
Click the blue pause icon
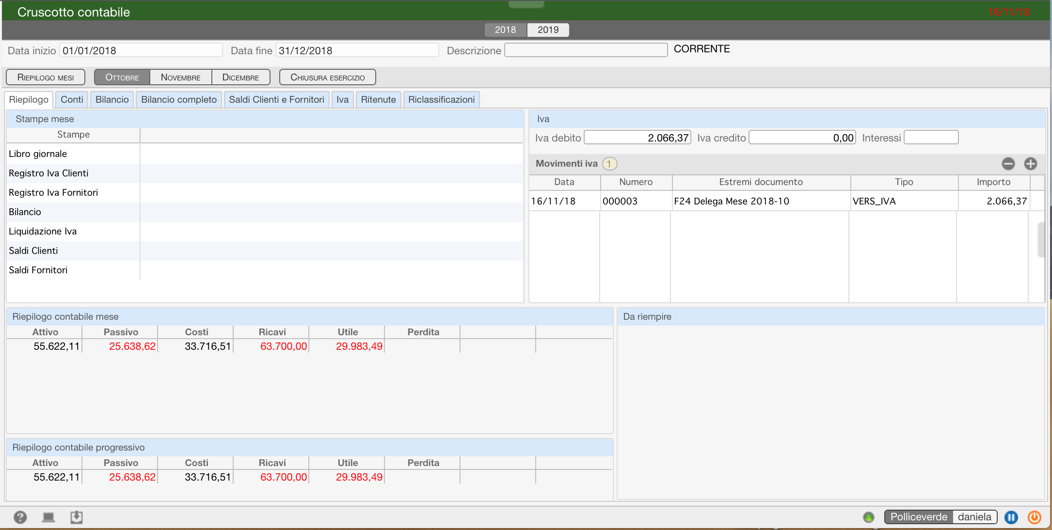[x=1011, y=517]
